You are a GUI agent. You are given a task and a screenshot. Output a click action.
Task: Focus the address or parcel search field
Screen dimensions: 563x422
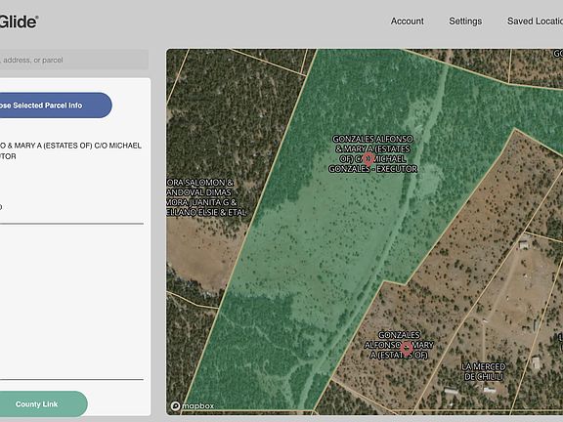coord(73,60)
